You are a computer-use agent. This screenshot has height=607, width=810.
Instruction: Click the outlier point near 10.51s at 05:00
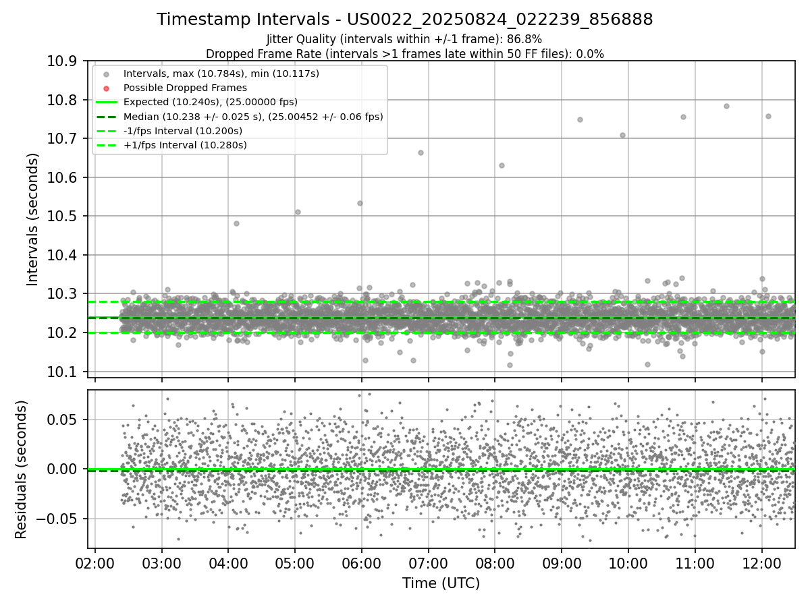click(x=298, y=212)
